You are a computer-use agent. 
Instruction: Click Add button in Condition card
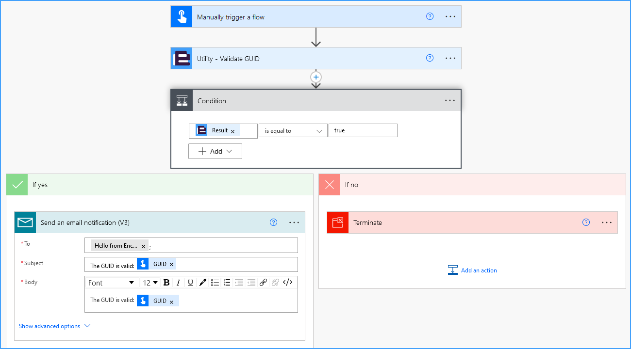coord(215,151)
